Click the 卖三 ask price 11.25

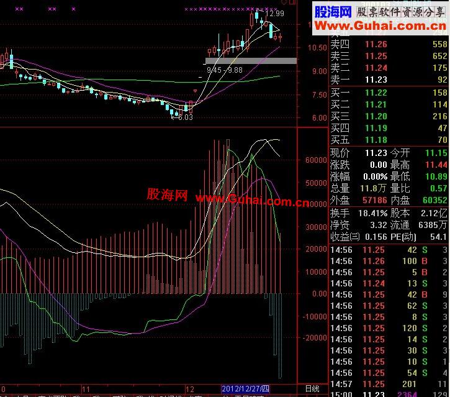(376, 56)
